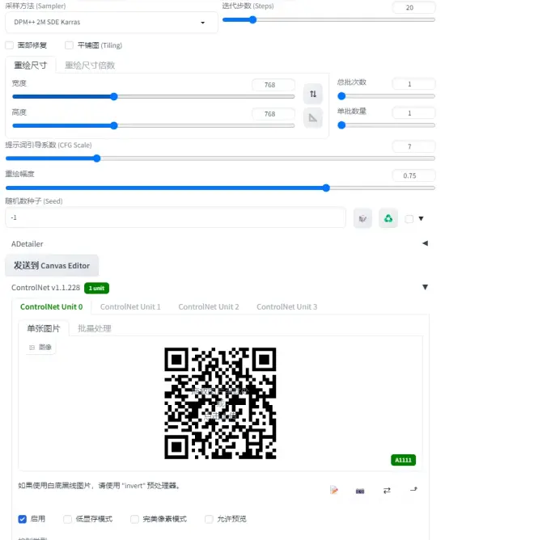Click the Seed input field showing -1

[x=176, y=217]
